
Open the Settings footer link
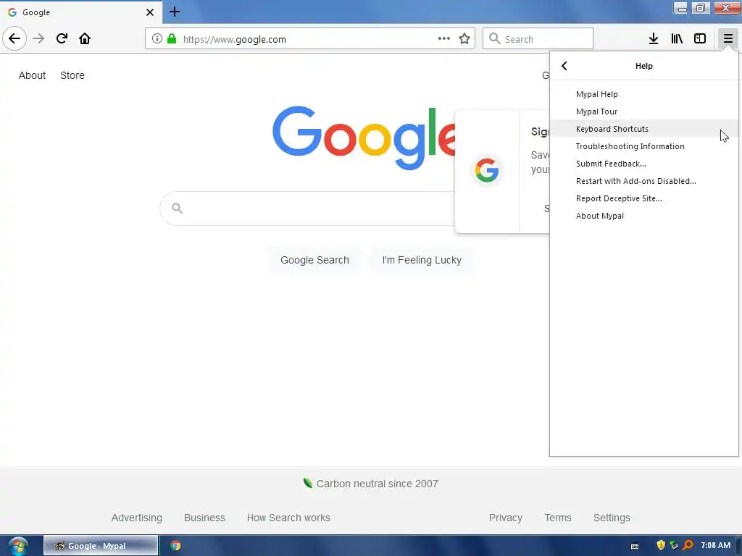pyautogui.click(x=612, y=518)
